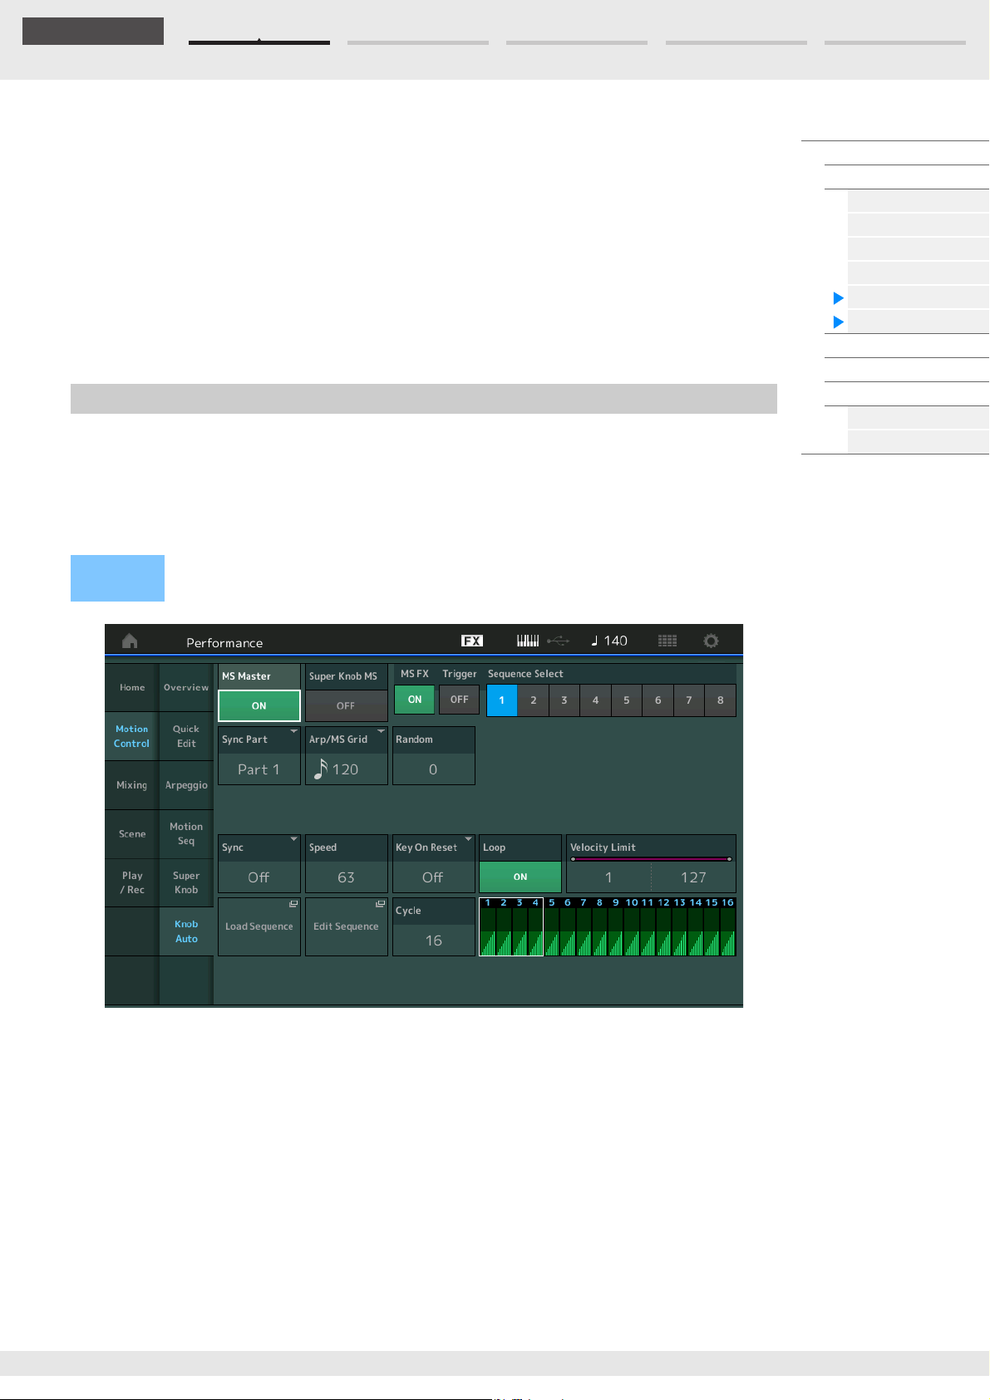990x1400 pixels.
Task: Tap step 8 in the sequence graph
Action: click(x=599, y=927)
